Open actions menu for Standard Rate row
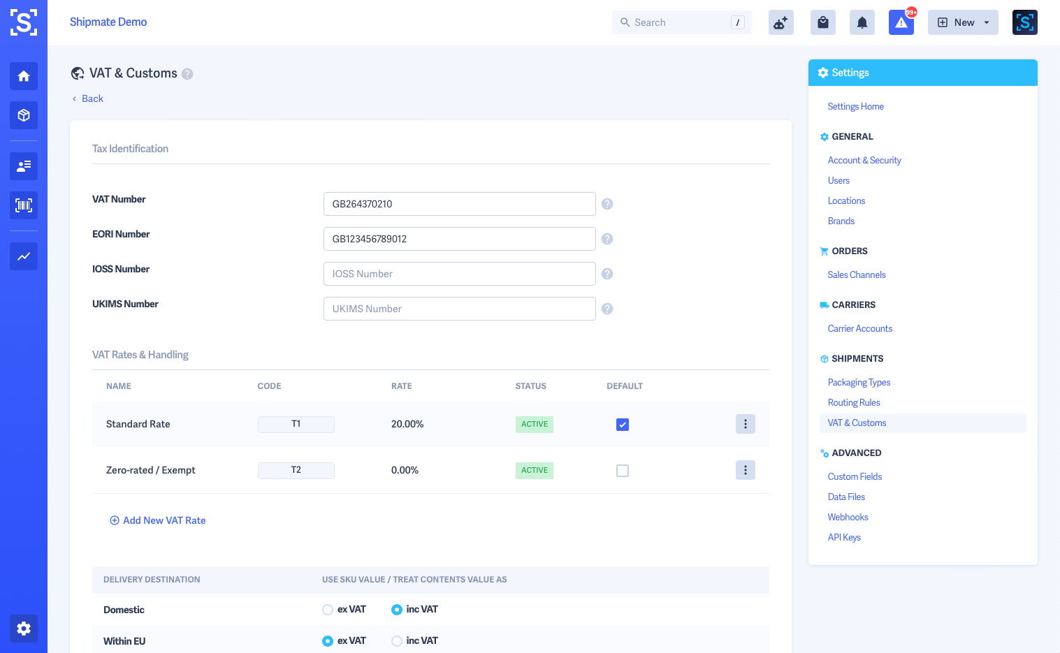Image resolution: width=1060 pixels, height=653 pixels. coord(746,424)
